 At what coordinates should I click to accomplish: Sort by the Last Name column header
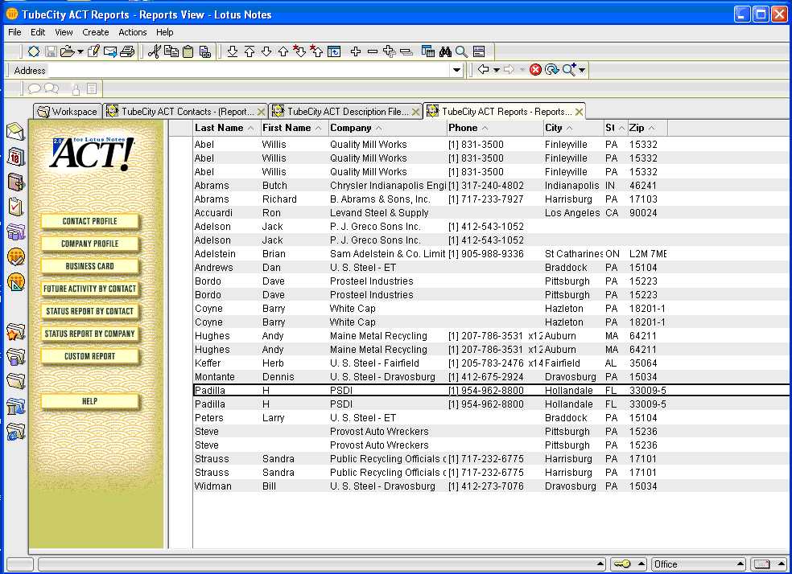[x=226, y=128]
